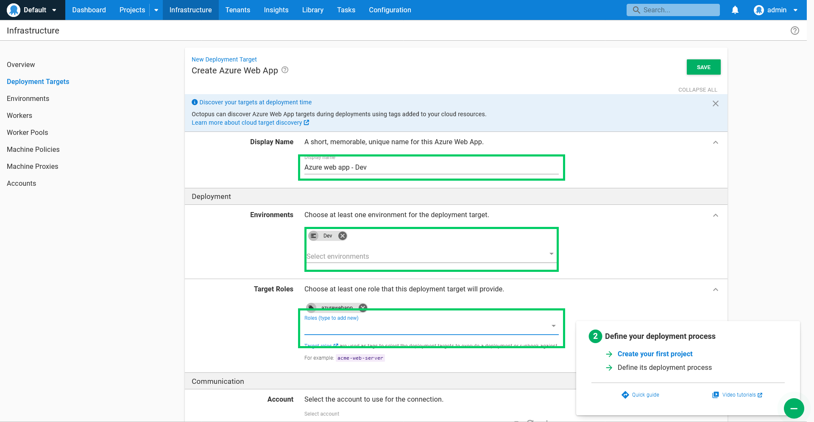The height and width of the screenshot is (422, 814).
Task: Open the Configuration section
Action: pyautogui.click(x=390, y=10)
